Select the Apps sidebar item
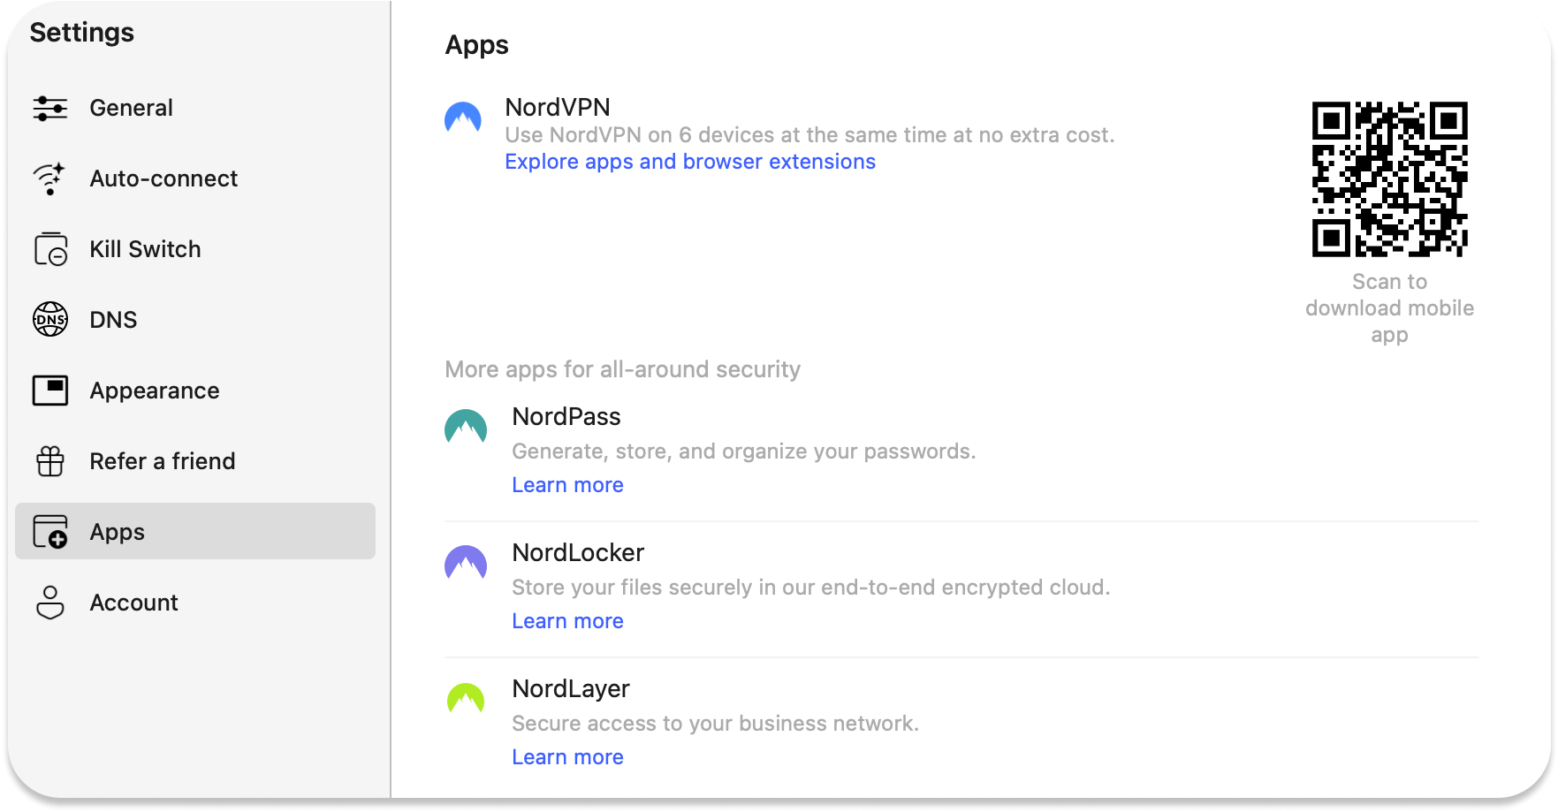 (195, 532)
